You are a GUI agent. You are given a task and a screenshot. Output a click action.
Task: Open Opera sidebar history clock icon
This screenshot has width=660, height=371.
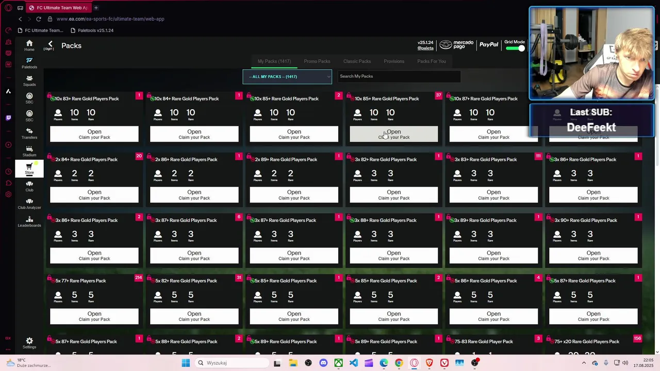8,172
